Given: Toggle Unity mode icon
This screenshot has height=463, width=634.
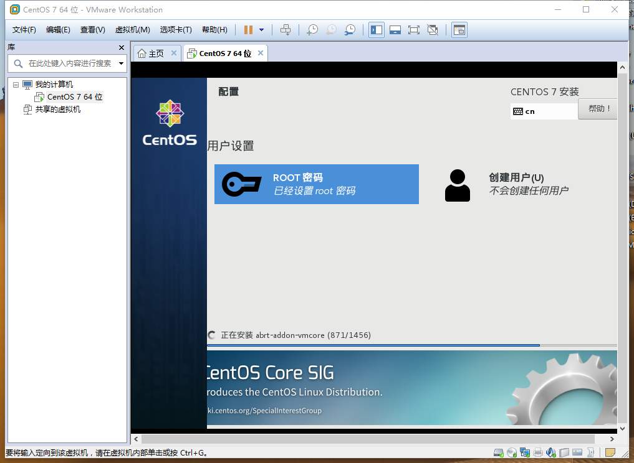Looking at the screenshot, I should 433,30.
